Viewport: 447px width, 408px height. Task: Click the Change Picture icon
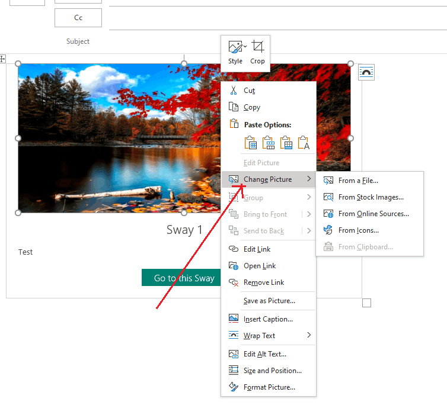click(234, 179)
